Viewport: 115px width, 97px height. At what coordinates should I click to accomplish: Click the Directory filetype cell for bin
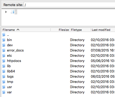click(x=77, y=40)
